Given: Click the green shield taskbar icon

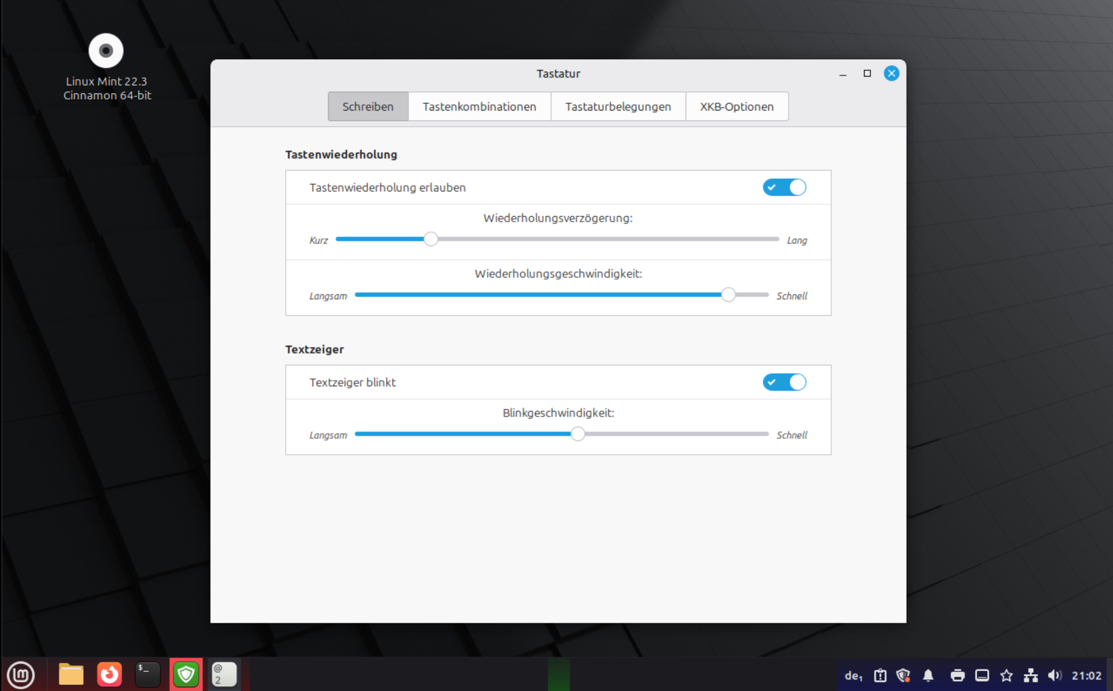Looking at the screenshot, I should pos(186,675).
